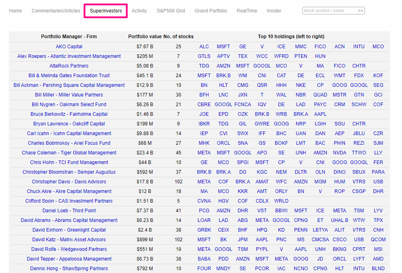The image size is (402, 273).
Task: Click NVDA ticker in Chase Coleman row
Action: (x=340, y=153)
